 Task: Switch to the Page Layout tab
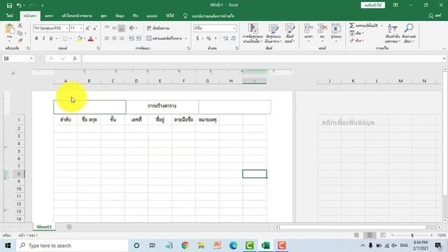(77, 16)
